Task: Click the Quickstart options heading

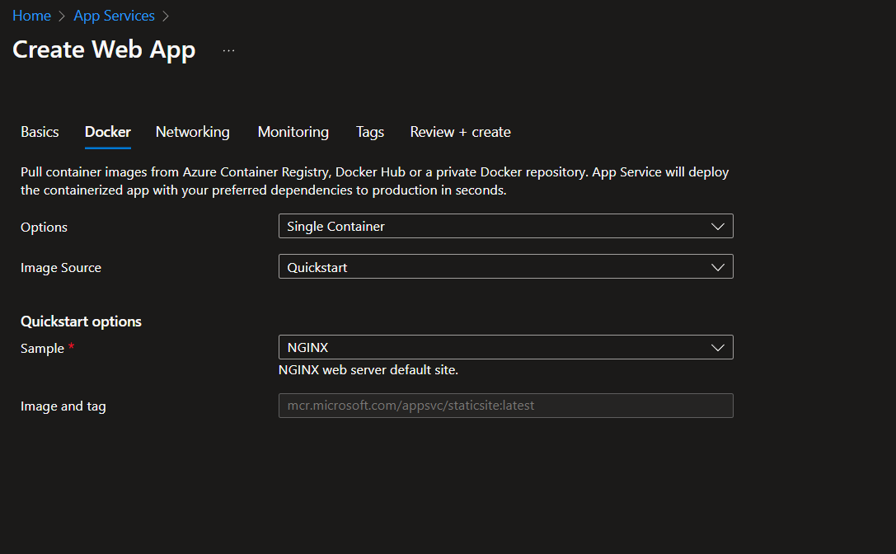Action: pyautogui.click(x=81, y=322)
